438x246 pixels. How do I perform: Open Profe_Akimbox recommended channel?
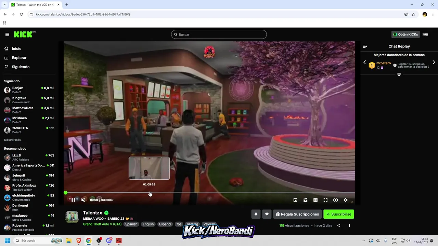click(29, 188)
